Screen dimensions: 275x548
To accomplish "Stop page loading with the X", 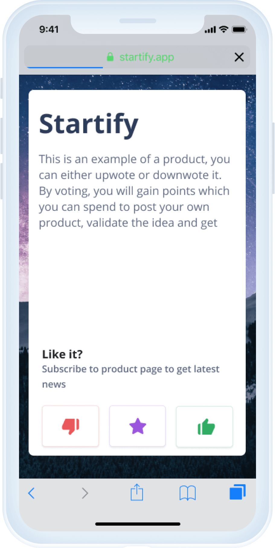I will (x=239, y=57).
